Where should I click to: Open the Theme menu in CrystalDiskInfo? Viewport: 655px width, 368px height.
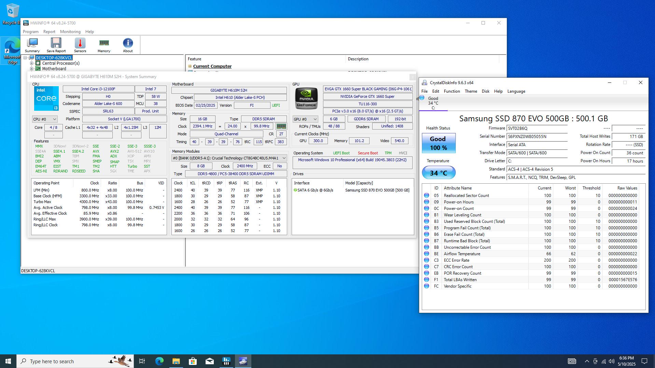(471, 91)
